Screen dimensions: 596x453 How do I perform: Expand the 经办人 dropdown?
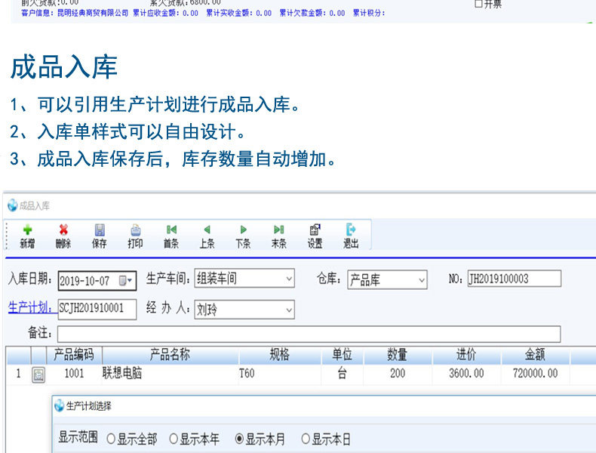289,310
